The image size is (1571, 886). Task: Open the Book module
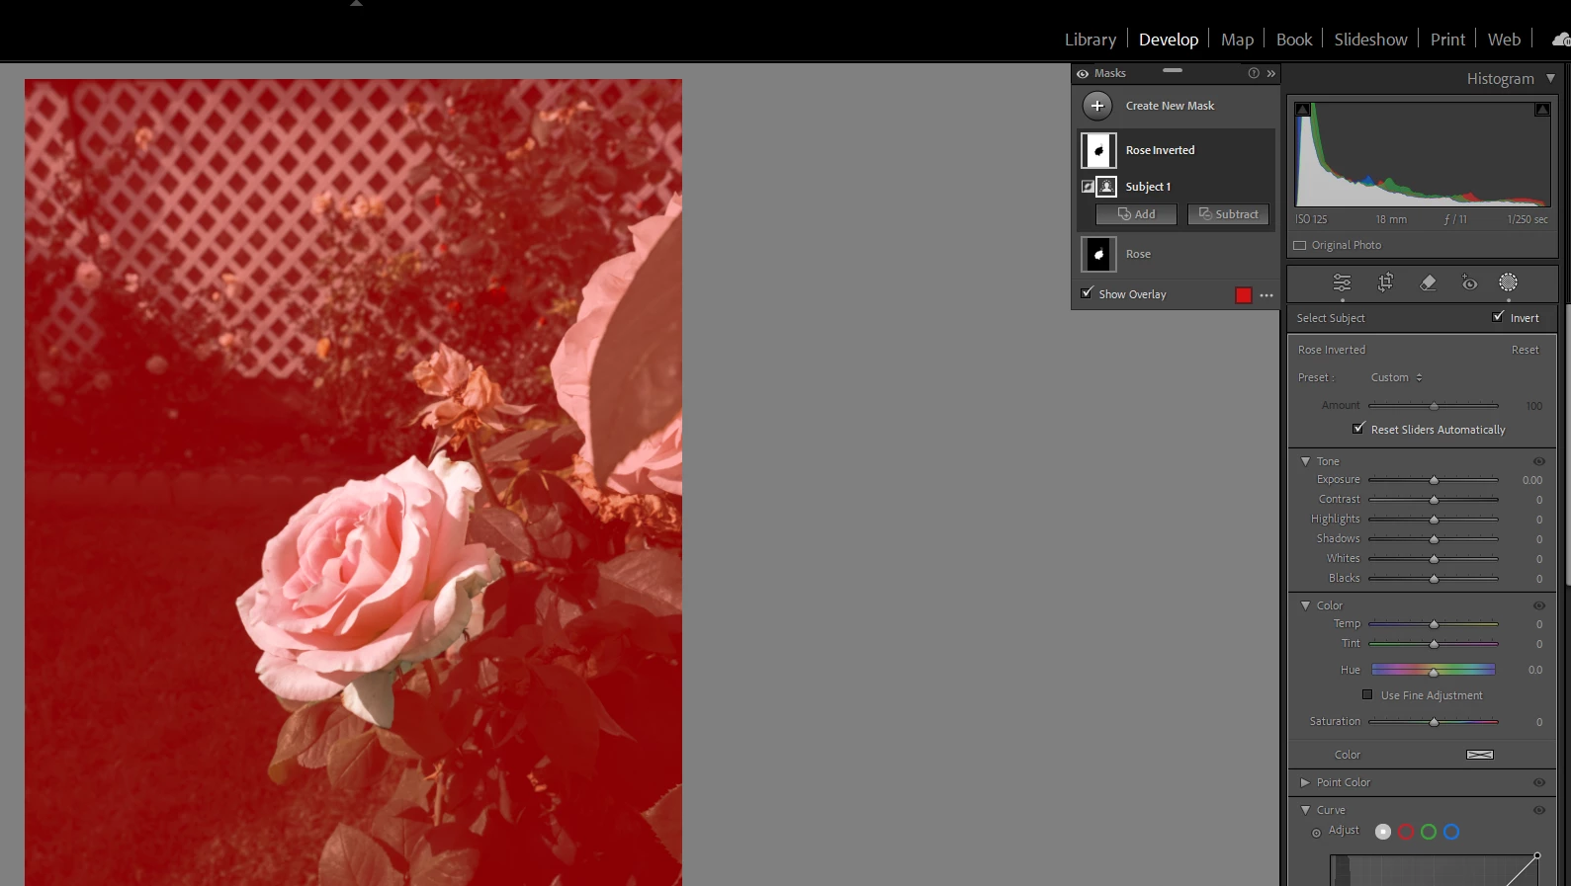[1294, 40]
